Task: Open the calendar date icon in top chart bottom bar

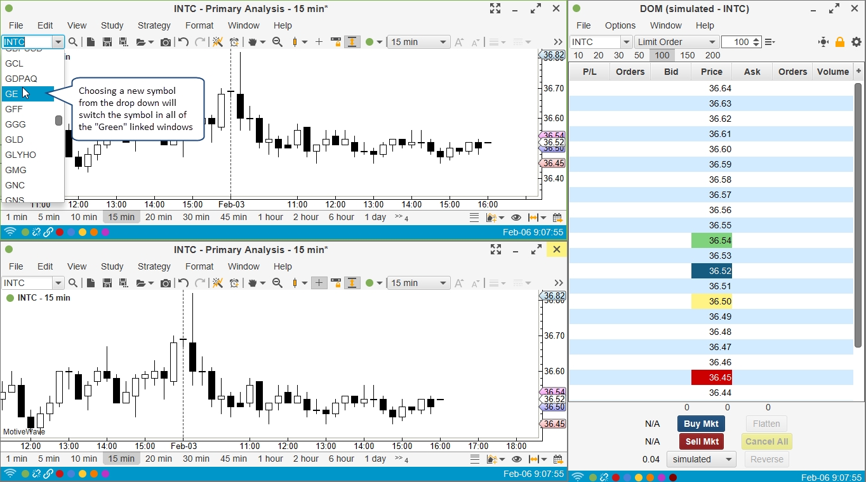Action: [558, 218]
